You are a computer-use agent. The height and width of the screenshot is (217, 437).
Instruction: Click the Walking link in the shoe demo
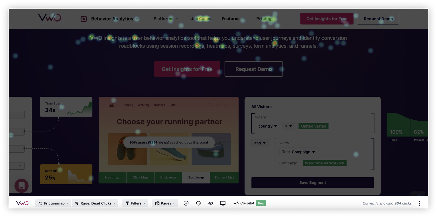pyautogui.click(x=143, y=105)
